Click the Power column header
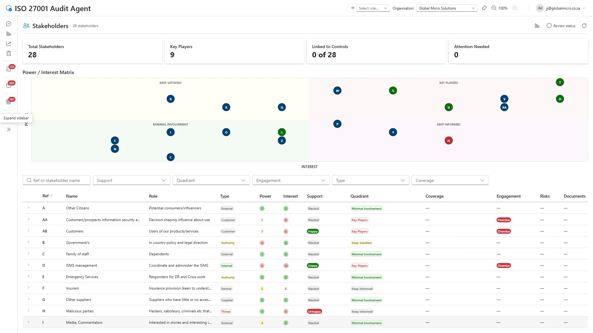The image size is (593, 333). (x=265, y=196)
